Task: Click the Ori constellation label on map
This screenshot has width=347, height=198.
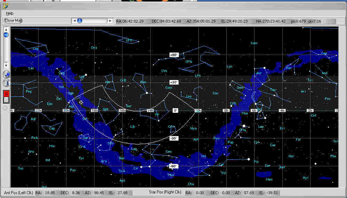Action: [259, 109]
